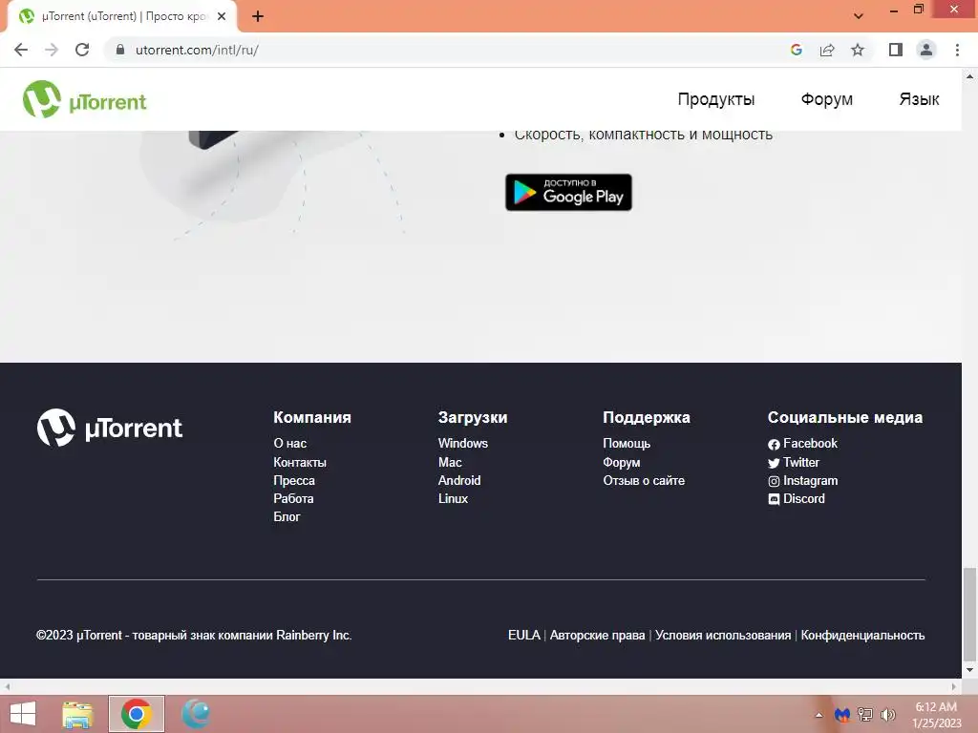The width and height of the screenshot is (978, 733).
Task: Open the Пресса link
Action: 294,481
